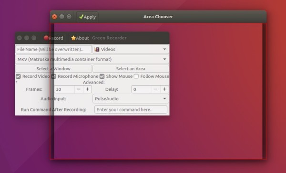Click the Advanced: label text
Viewport: 286px width, 173px height.
coord(94,82)
